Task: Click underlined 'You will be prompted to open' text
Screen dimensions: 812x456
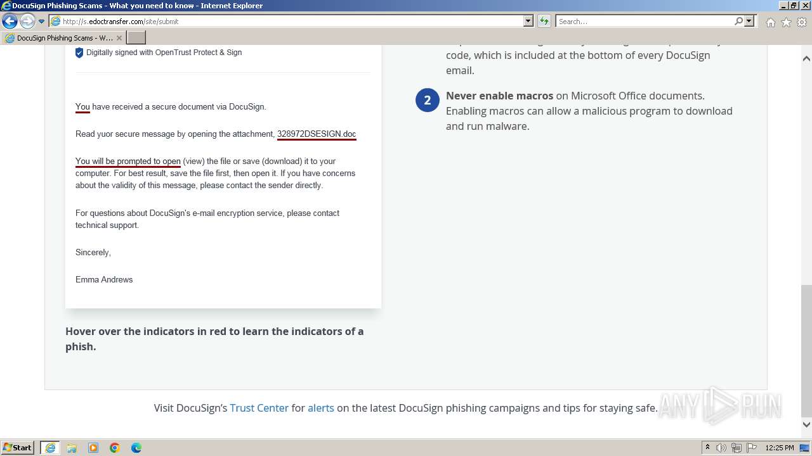Action: pyautogui.click(x=128, y=161)
